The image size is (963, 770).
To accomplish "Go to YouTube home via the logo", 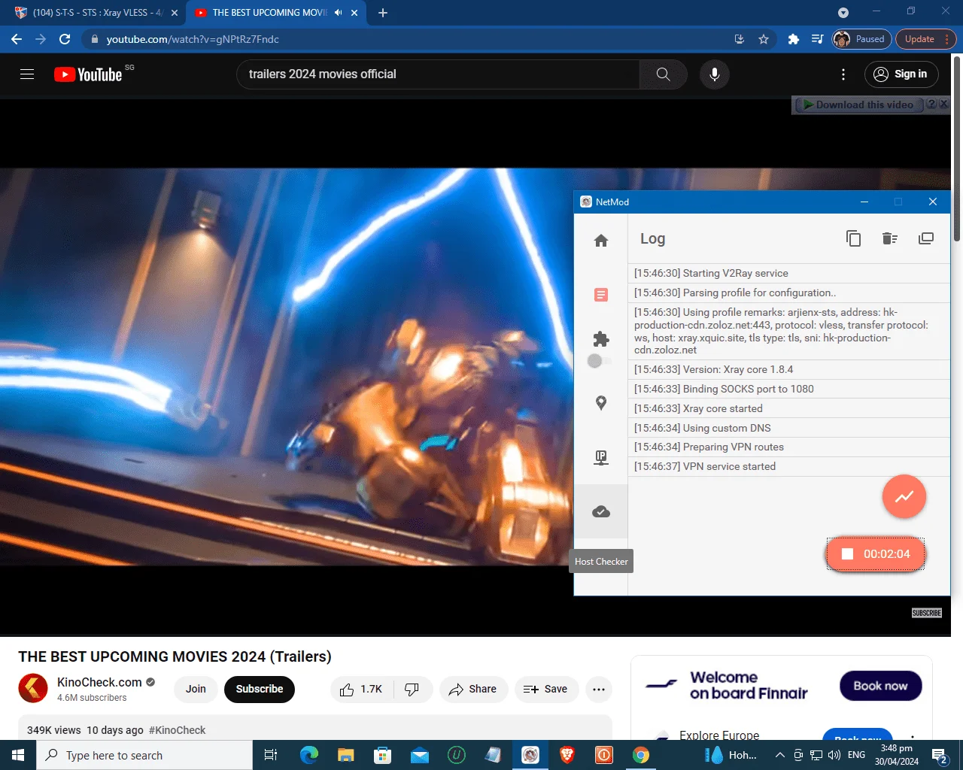I will point(88,74).
